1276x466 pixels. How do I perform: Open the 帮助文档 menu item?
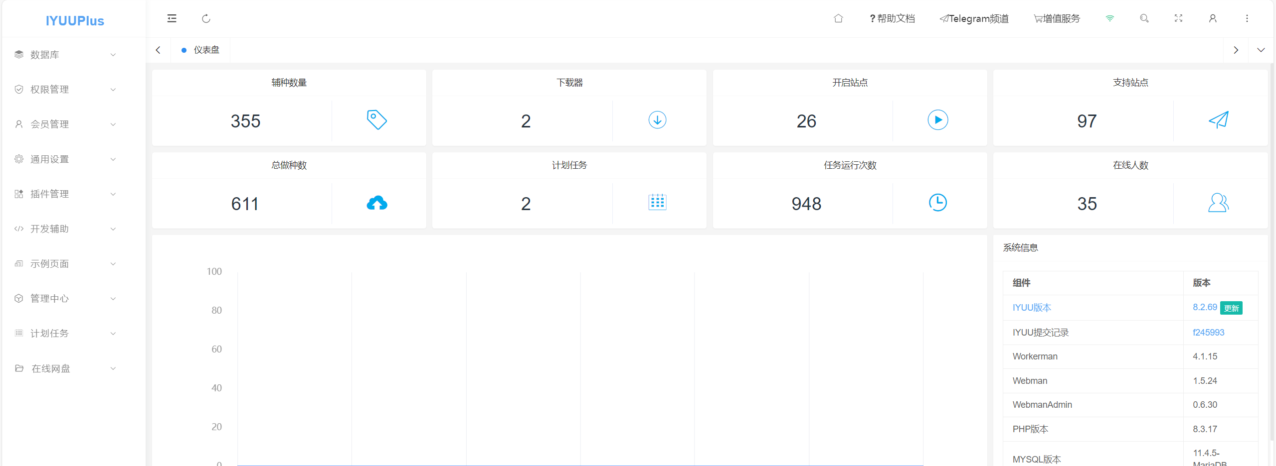click(892, 18)
